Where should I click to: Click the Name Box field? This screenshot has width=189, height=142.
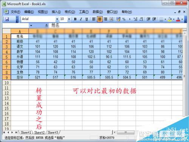(16, 26)
